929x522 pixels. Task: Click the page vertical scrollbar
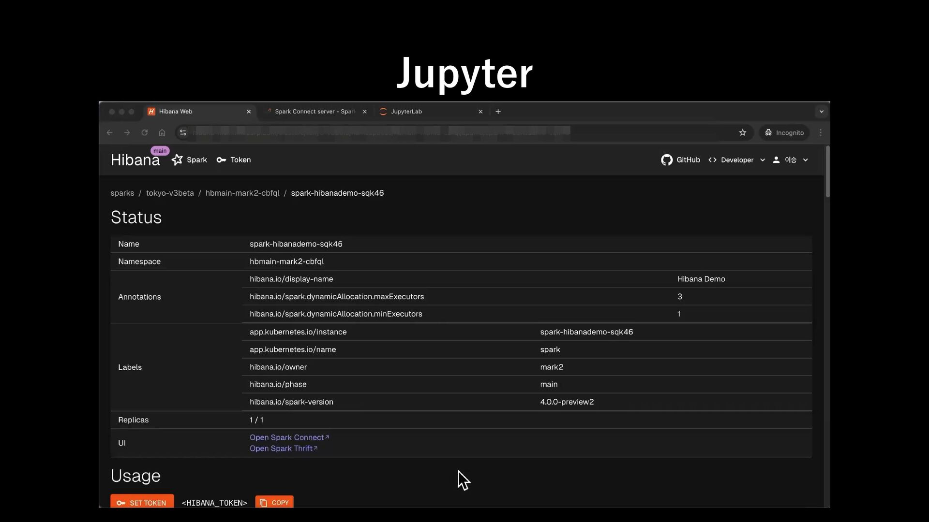click(x=828, y=171)
